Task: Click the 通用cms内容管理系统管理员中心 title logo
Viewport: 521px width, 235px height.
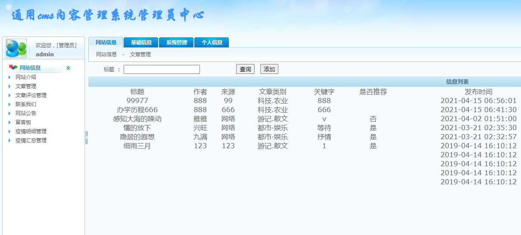Action: [108, 15]
